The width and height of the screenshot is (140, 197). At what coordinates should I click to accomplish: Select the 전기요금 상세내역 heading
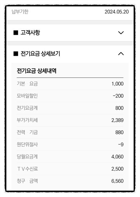(37, 71)
